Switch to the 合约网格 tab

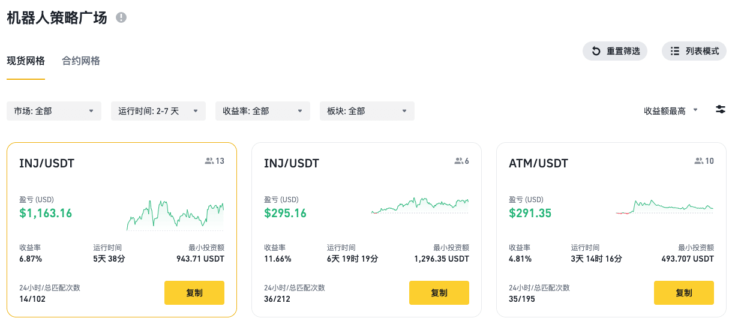pyautogui.click(x=81, y=61)
